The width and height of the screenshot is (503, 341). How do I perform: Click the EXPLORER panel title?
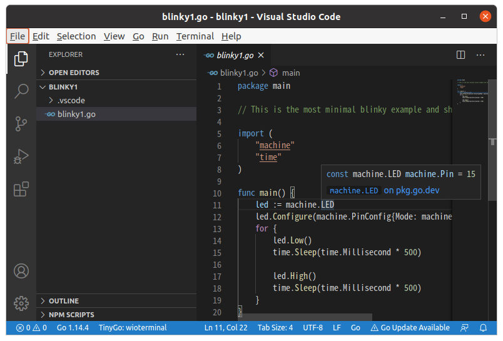tap(66, 54)
